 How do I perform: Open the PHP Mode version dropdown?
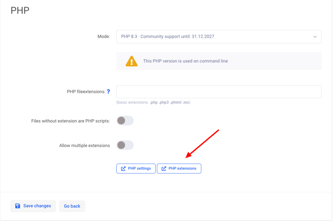pyautogui.click(x=219, y=37)
